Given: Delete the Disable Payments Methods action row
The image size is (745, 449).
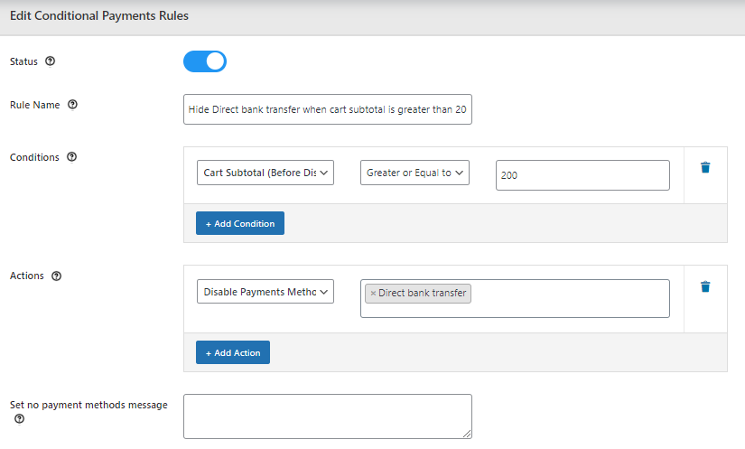Looking at the screenshot, I should point(705,287).
